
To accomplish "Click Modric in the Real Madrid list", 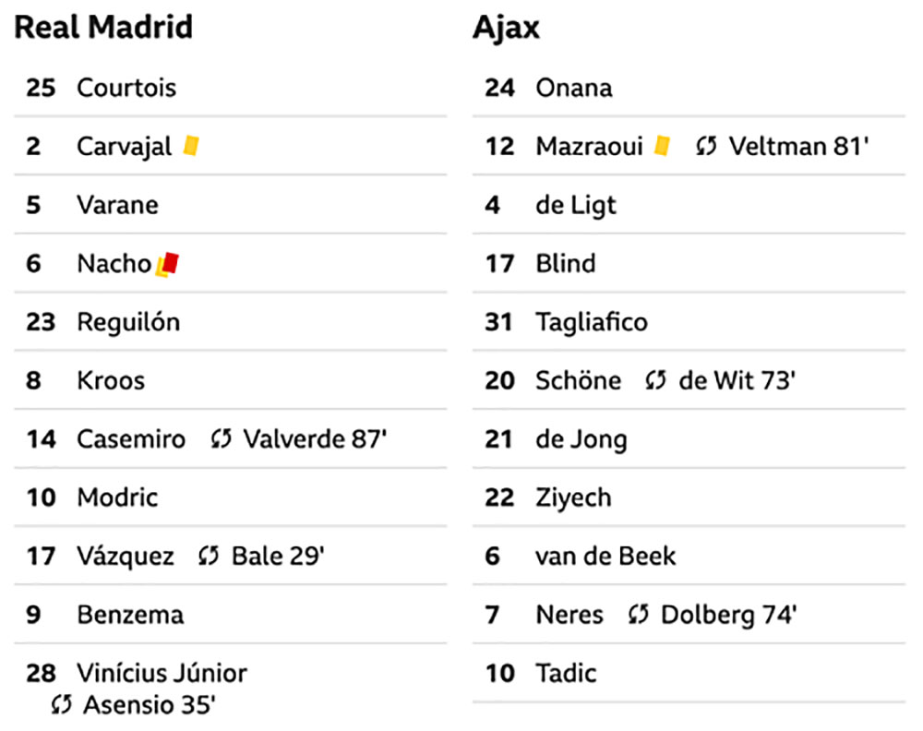I will [x=118, y=497].
